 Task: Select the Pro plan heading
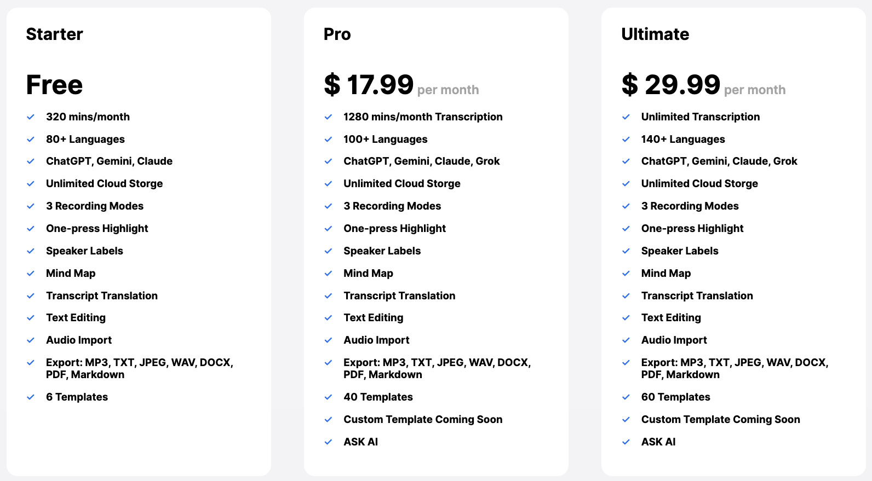tap(337, 34)
